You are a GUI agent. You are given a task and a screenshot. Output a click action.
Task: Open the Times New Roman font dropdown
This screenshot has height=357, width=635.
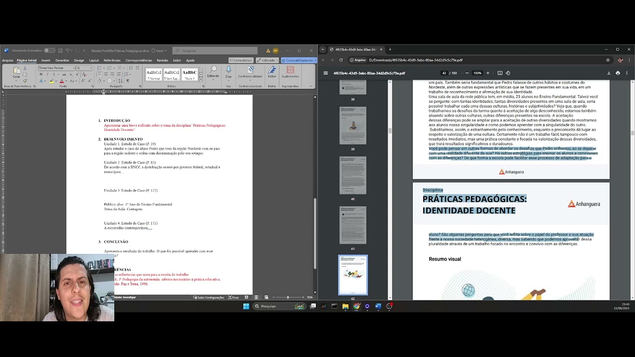point(57,68)
